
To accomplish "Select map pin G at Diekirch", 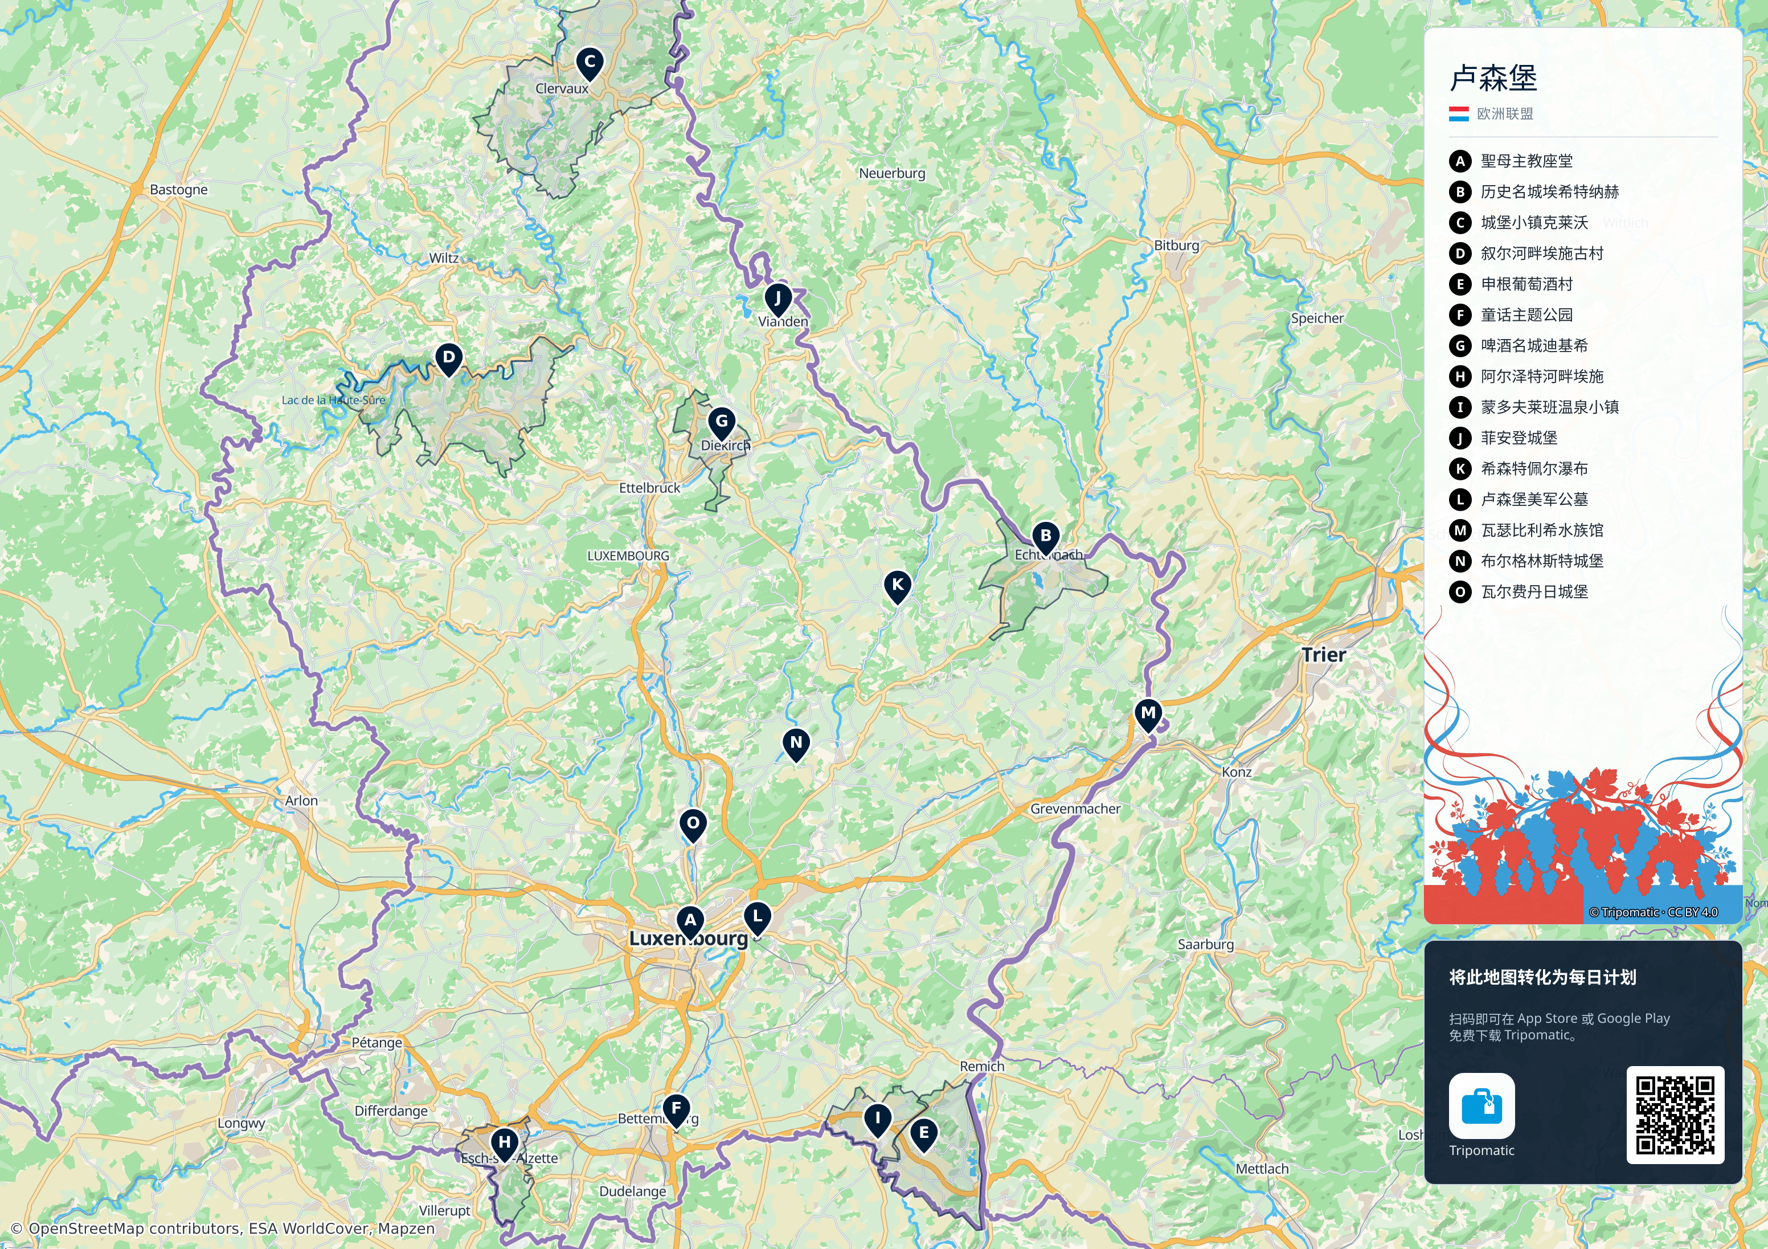I will click(722, 423).
